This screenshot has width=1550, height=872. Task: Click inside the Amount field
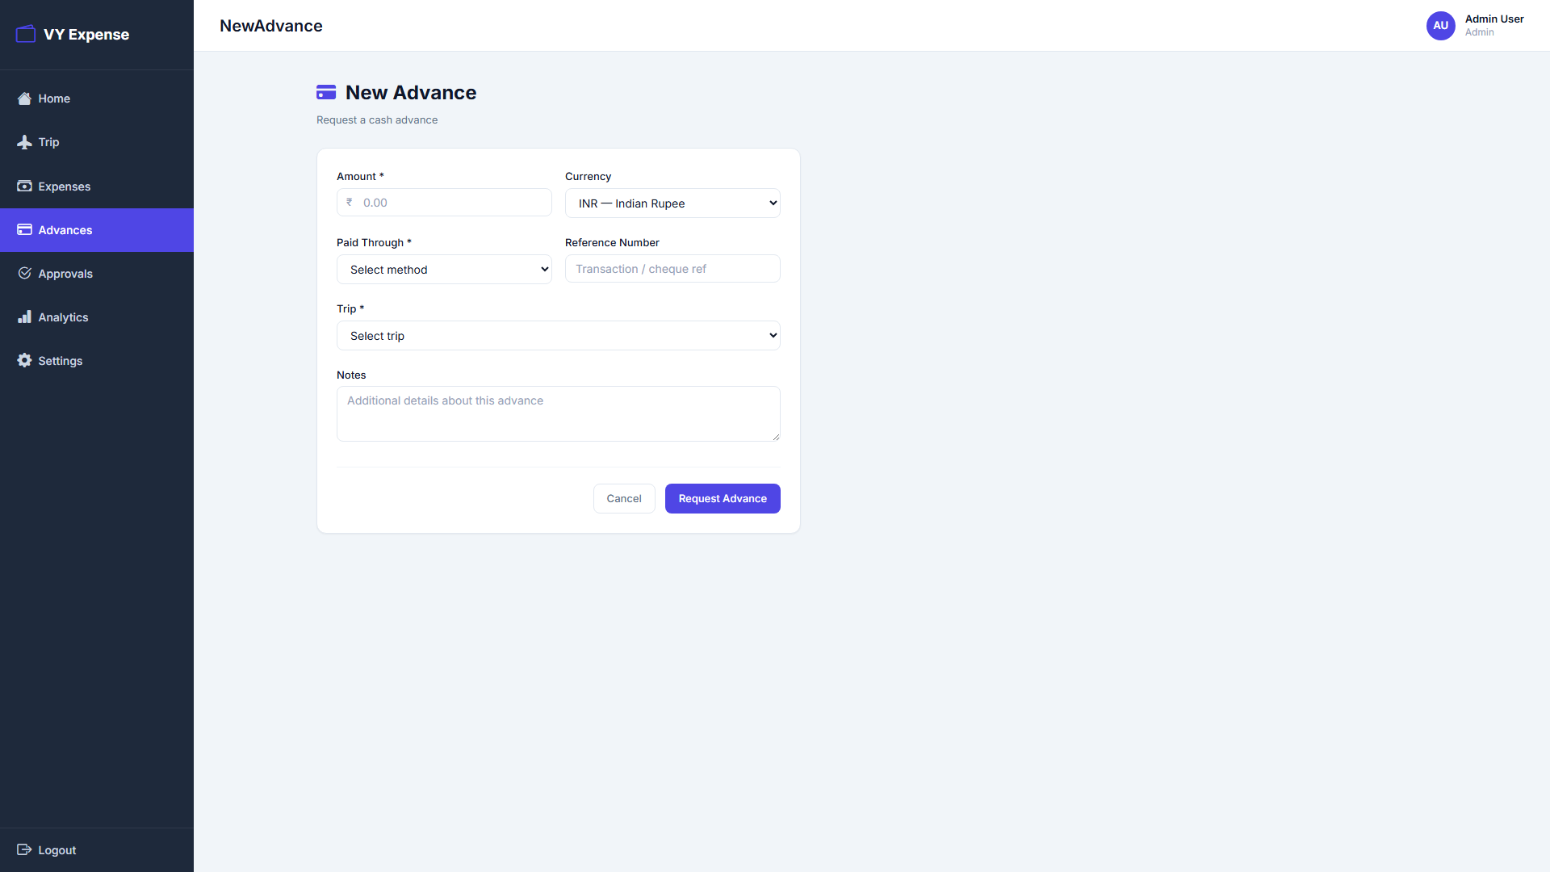point(444,202)
